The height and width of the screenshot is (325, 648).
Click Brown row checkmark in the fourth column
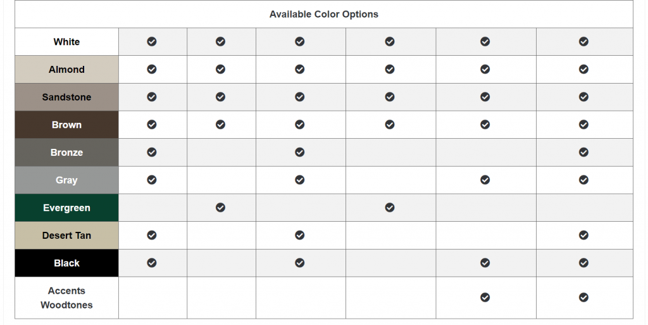tap(390, 125)
